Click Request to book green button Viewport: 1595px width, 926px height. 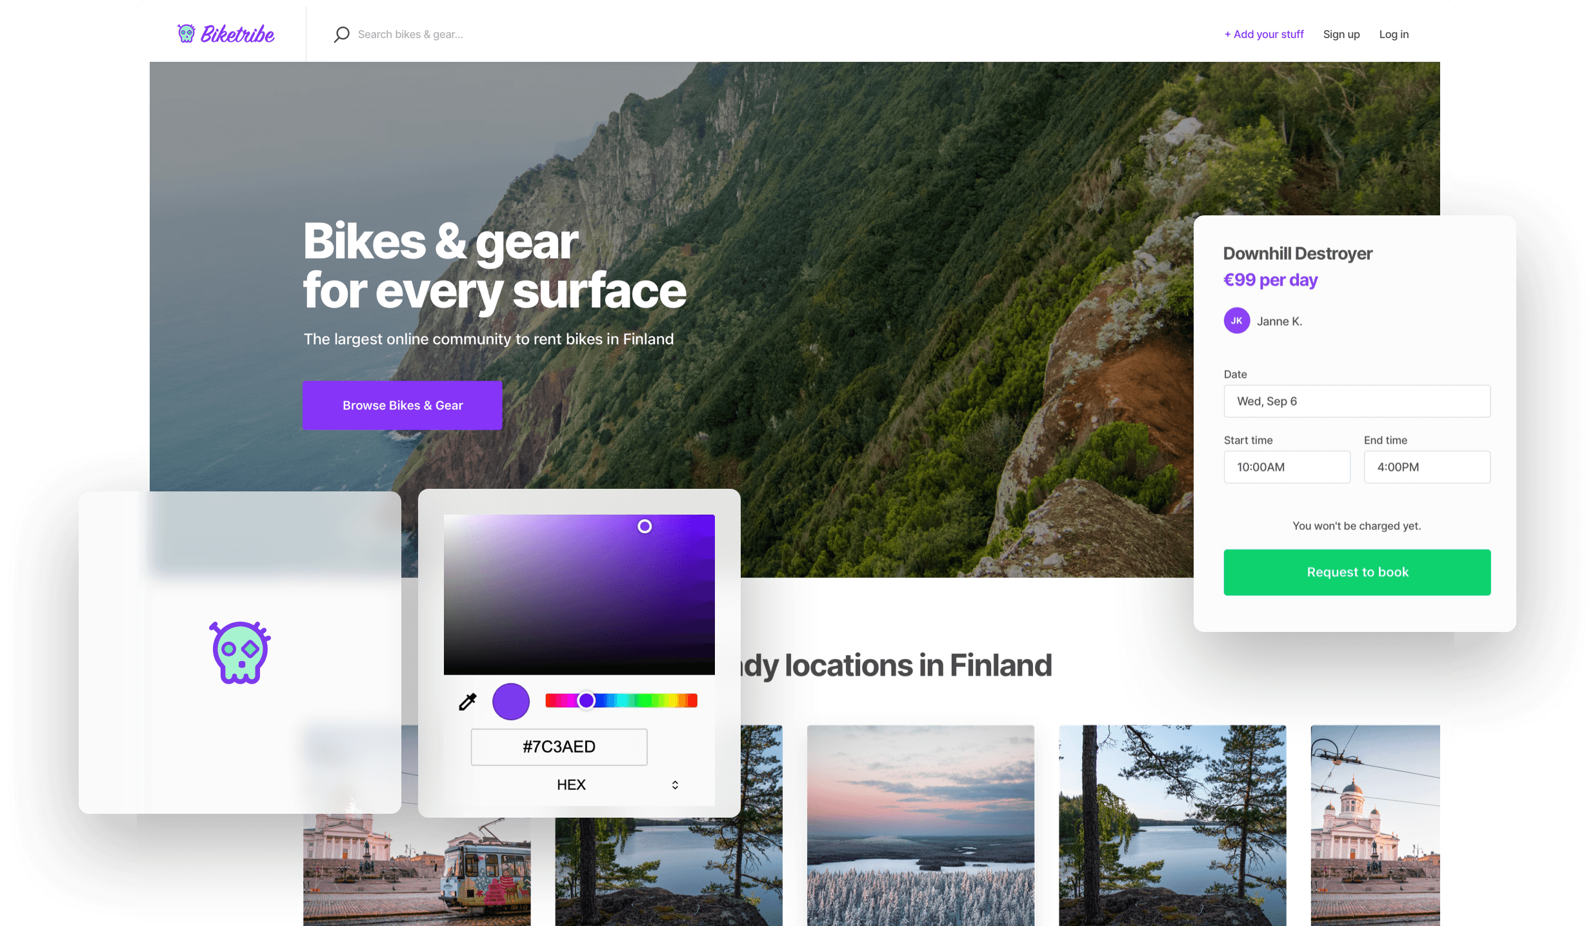(x=1357, y=571)
